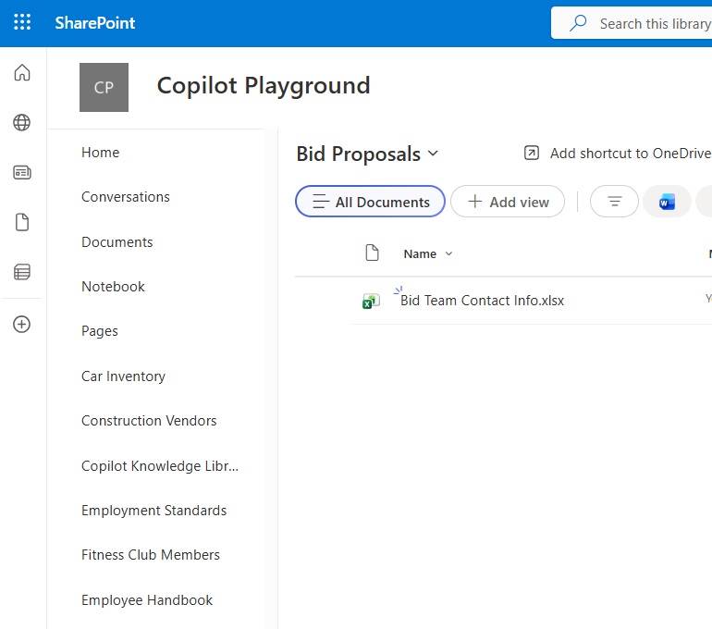Open the app launcher waffle icon
This screenshot has height=629, width=712.
(22, 23)
